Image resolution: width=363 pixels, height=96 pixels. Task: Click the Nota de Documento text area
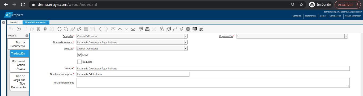(x=213, y=83)
